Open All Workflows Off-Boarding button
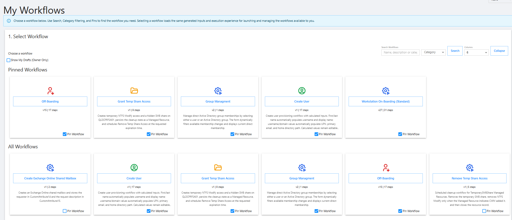 coord(386,178)
